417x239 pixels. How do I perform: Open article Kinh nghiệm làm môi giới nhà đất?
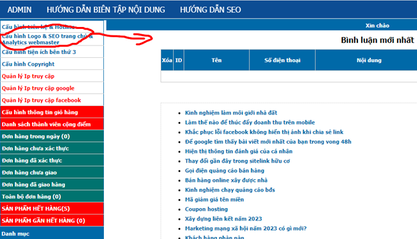click(x=231, y=112)
